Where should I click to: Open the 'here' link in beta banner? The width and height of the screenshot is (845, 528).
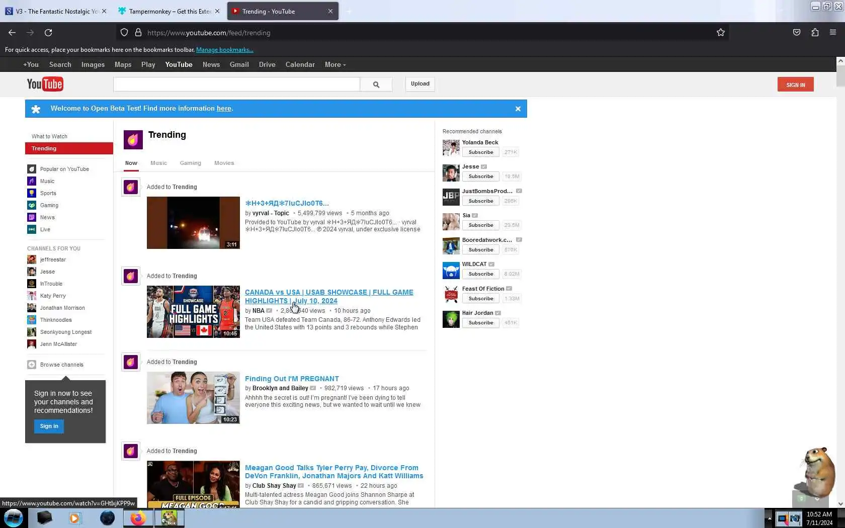224,109
